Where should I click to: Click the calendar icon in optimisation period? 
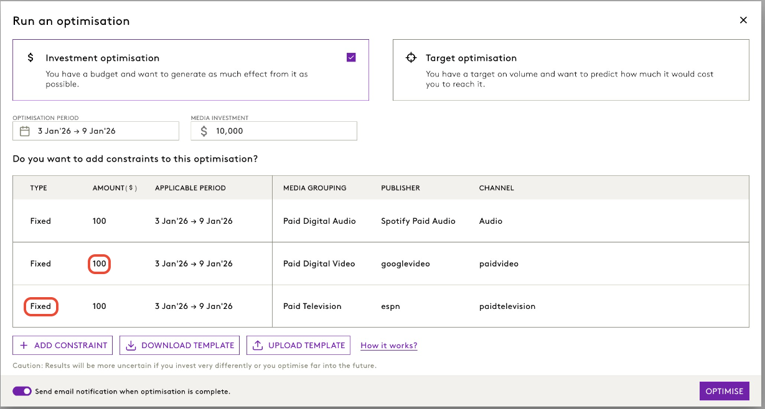tap(25, 131)
